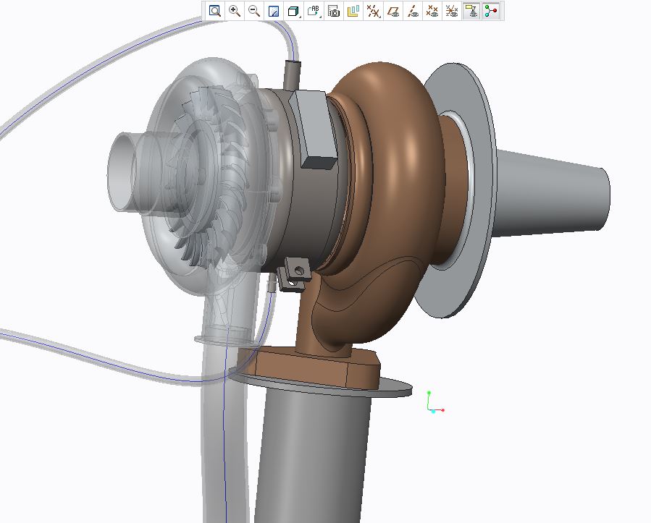Toggle datum axis display
651x523 pixels.
[413, 11]
